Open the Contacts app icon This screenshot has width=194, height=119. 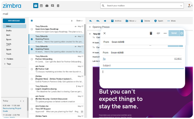click(x=58, y=6)
